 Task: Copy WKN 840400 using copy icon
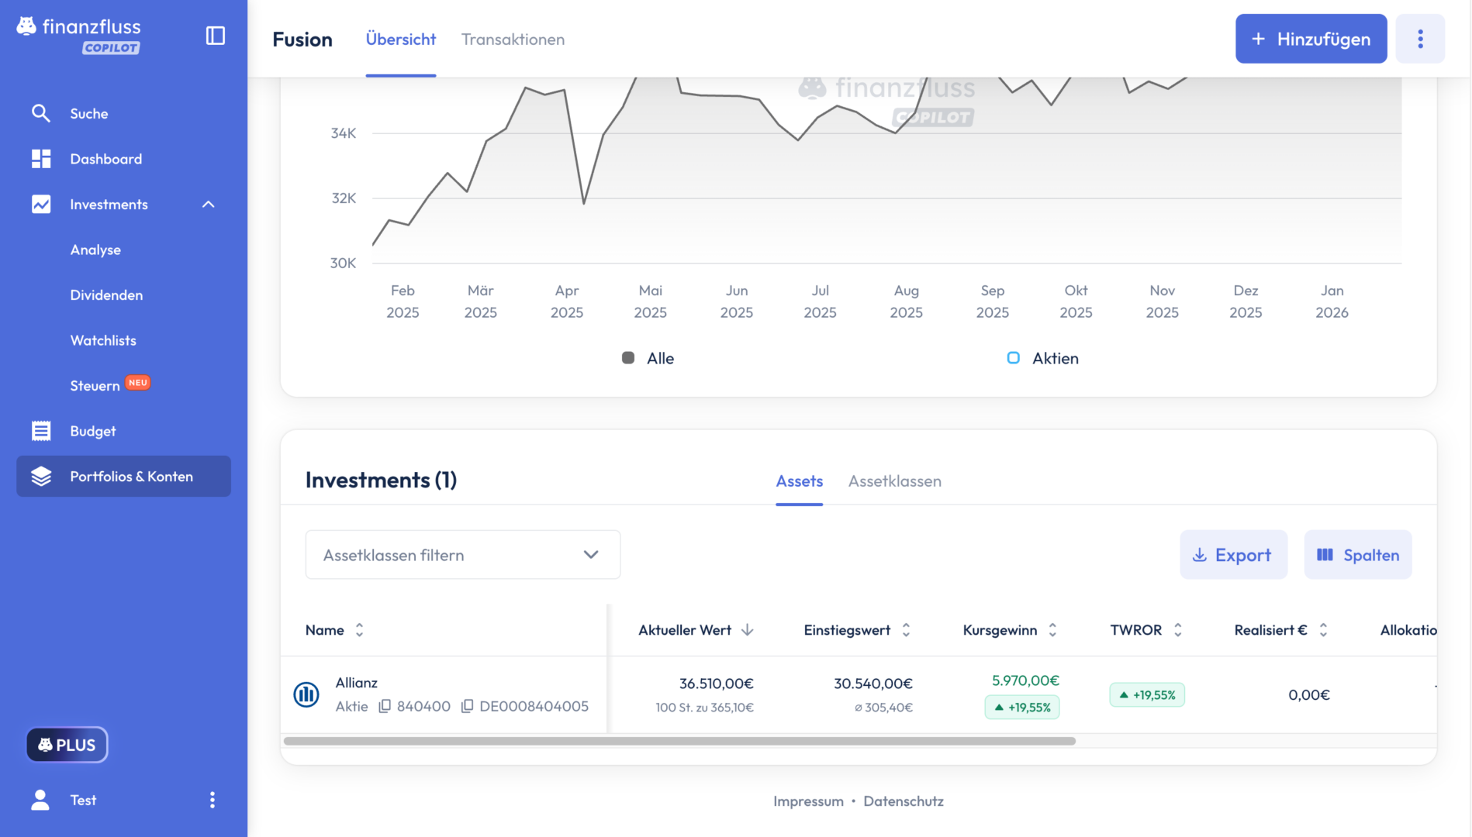click(x=385, y=706)
